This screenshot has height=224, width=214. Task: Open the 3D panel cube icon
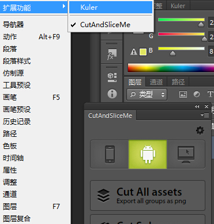coord(112,77)
